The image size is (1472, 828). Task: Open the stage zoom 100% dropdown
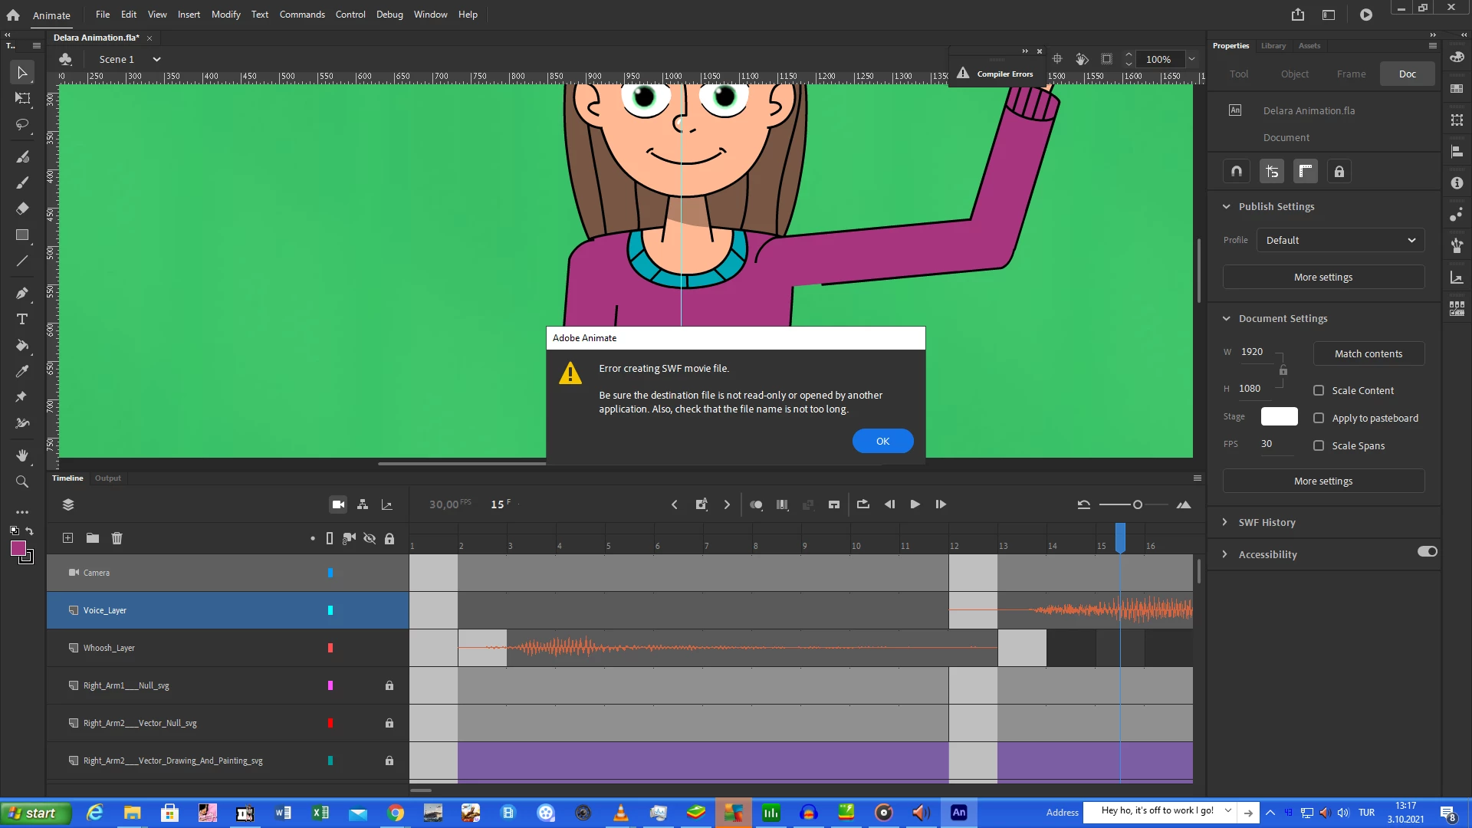click(1191, 59)
